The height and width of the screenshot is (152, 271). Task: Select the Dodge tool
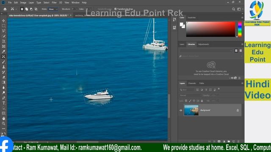(x=3, y=93)
